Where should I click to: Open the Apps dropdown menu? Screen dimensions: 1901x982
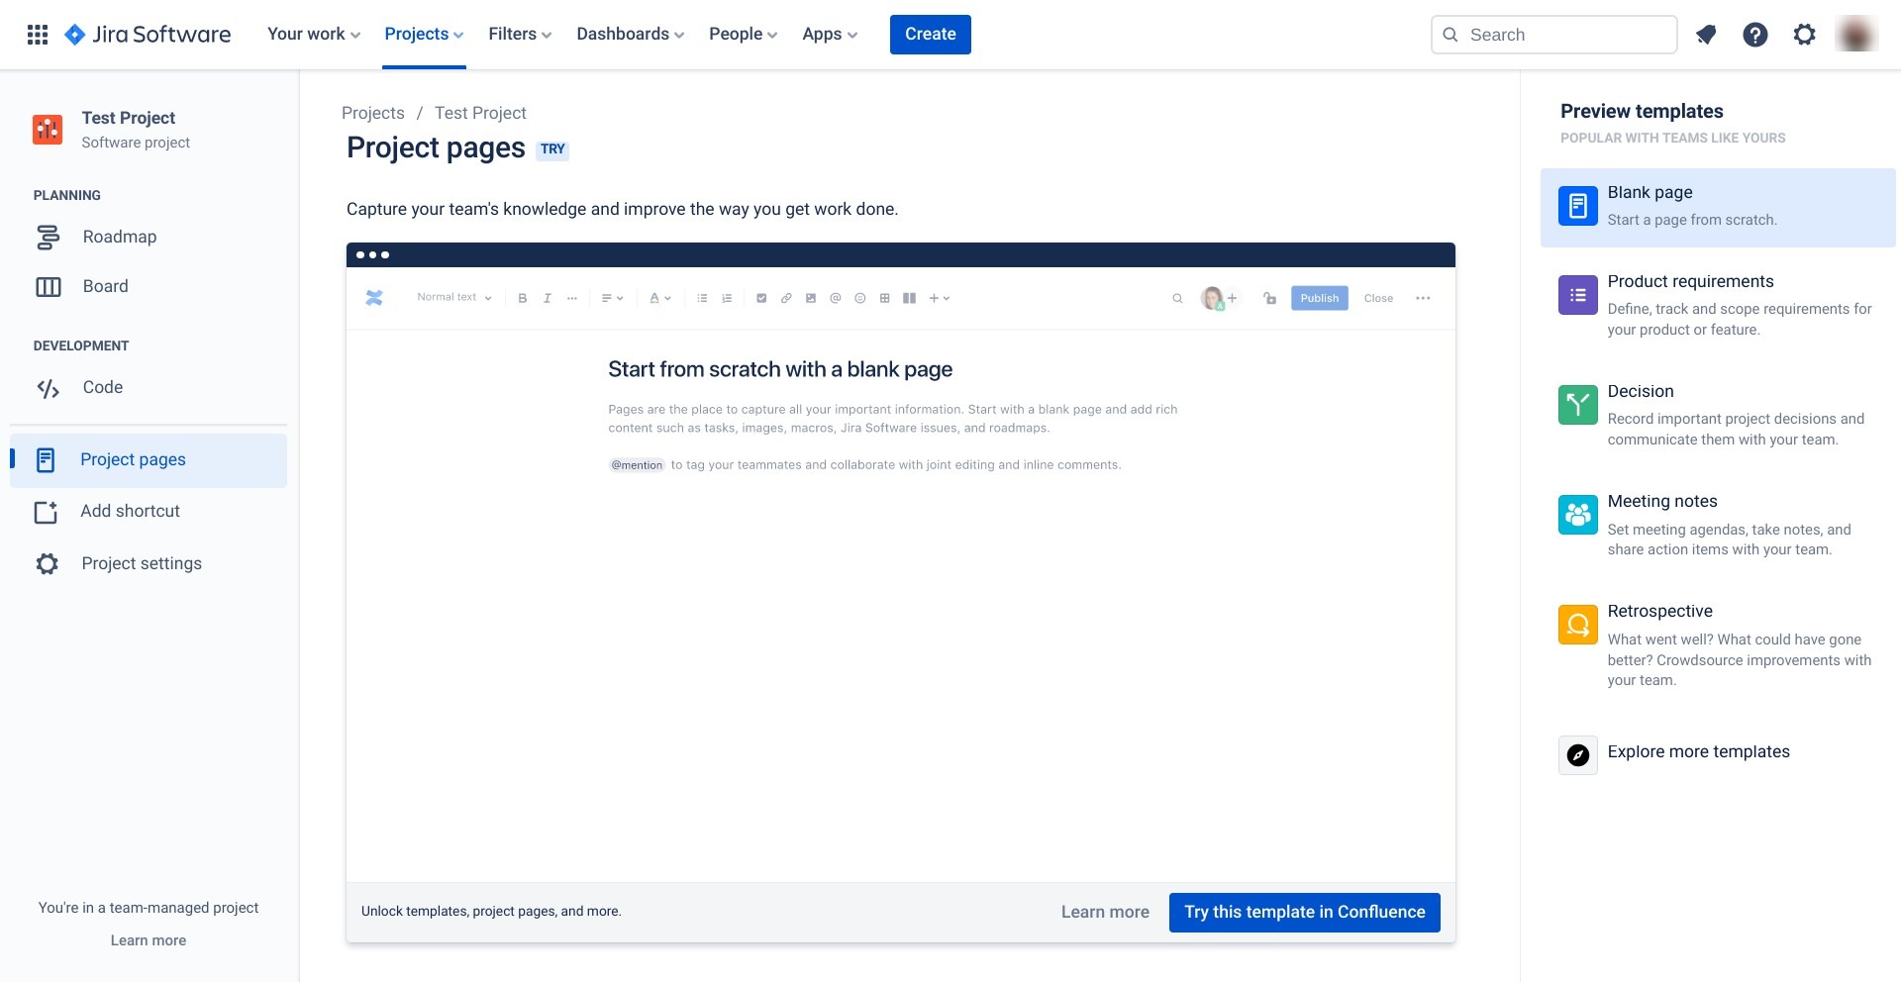pyautogui.click(x=830, y=35)
